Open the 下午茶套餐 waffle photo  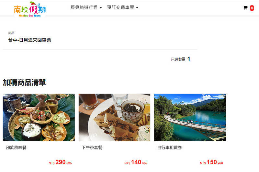[115, 117]
